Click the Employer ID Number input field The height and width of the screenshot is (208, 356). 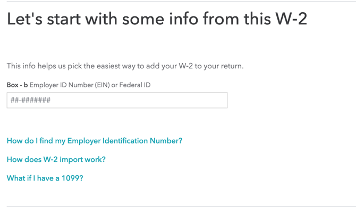(117, 100)
